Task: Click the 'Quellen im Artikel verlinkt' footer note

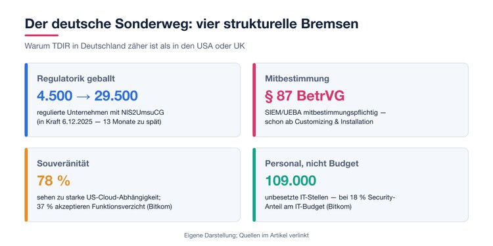Action: click(x=274, y=235)
